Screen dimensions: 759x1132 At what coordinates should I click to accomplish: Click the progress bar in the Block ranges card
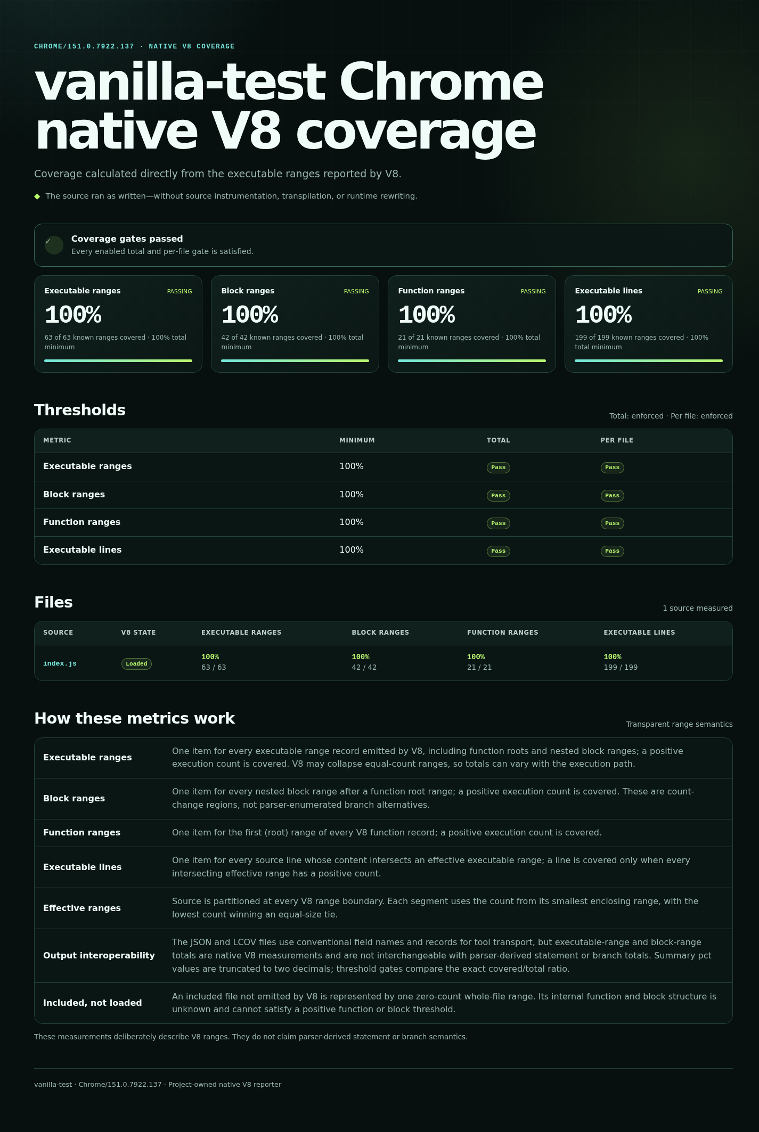click(x=295, y=360)
